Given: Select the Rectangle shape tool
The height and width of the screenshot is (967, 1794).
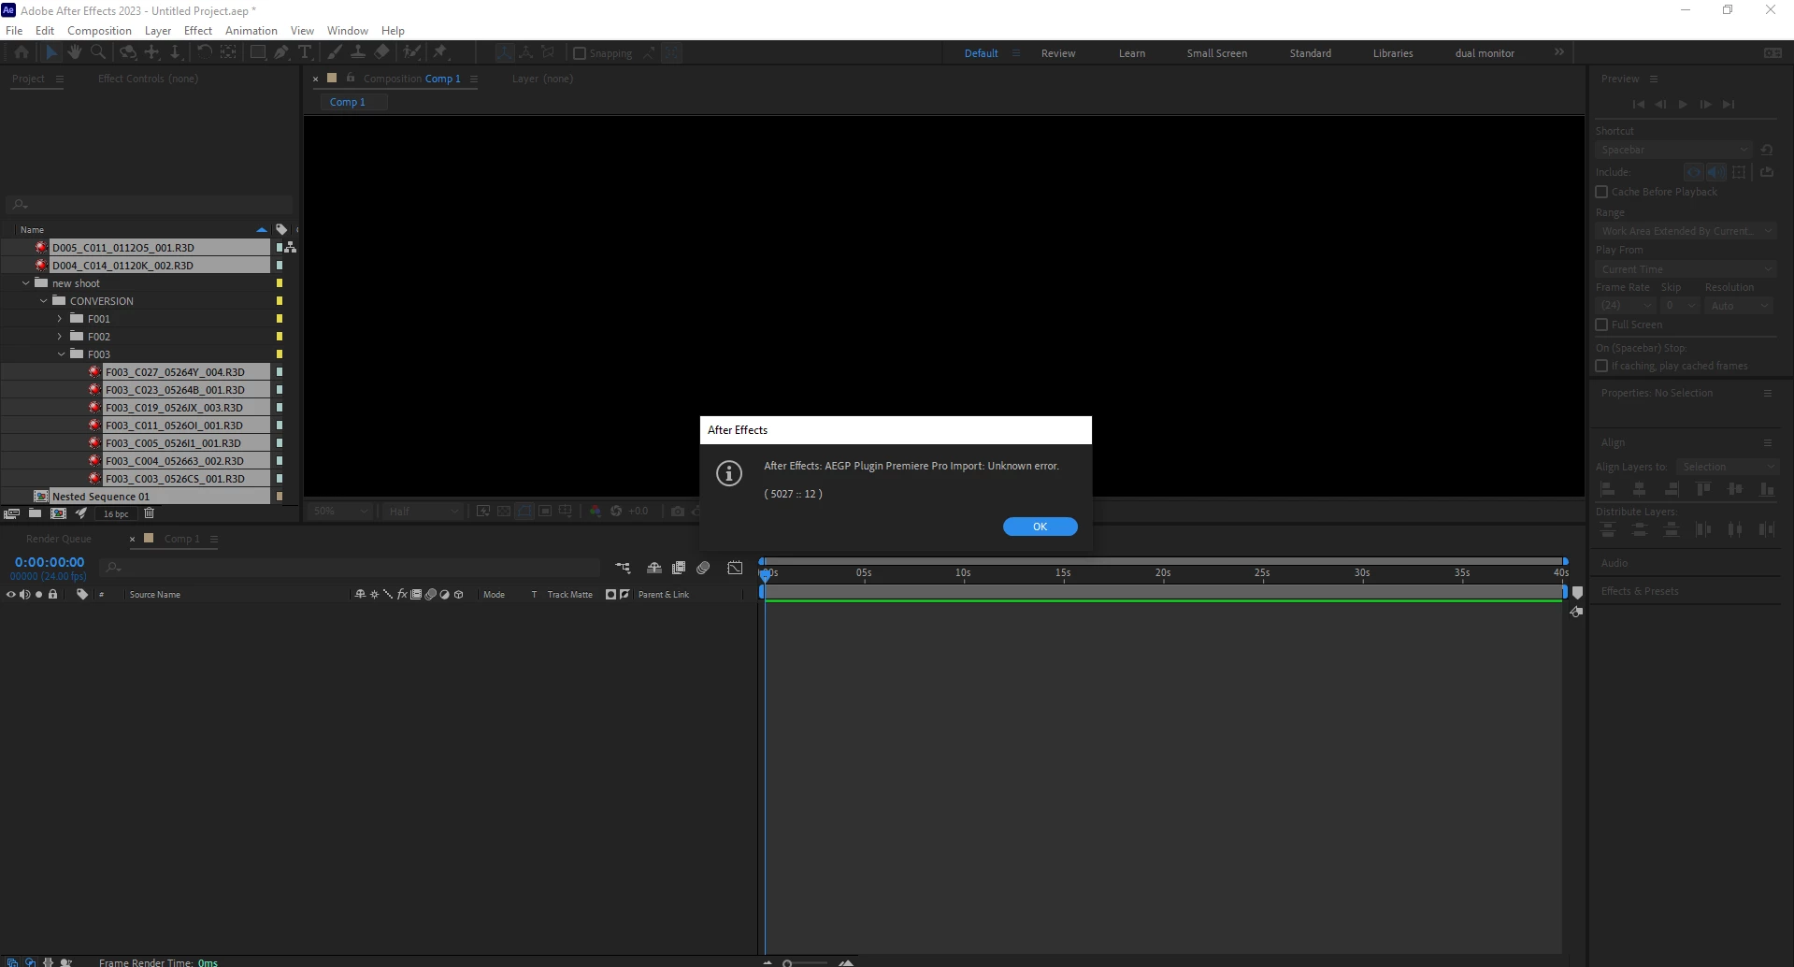Looking at the screenshot, I should tap(257, 53).
